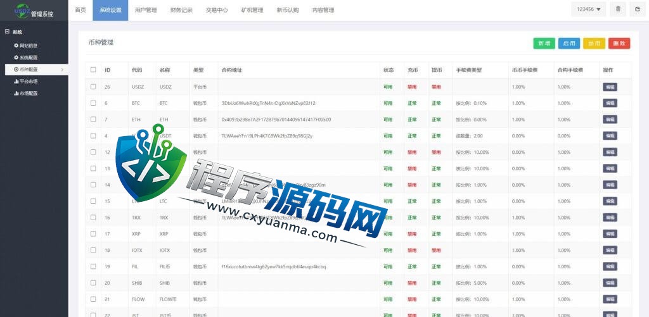Tick the checkbox for the FIL row
649x317 pixels.
(x=93, y=266)
